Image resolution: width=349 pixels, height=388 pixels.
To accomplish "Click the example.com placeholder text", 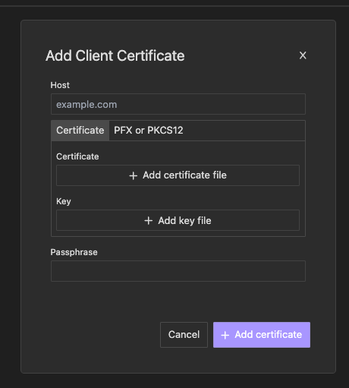I will (x=86, y=105).
